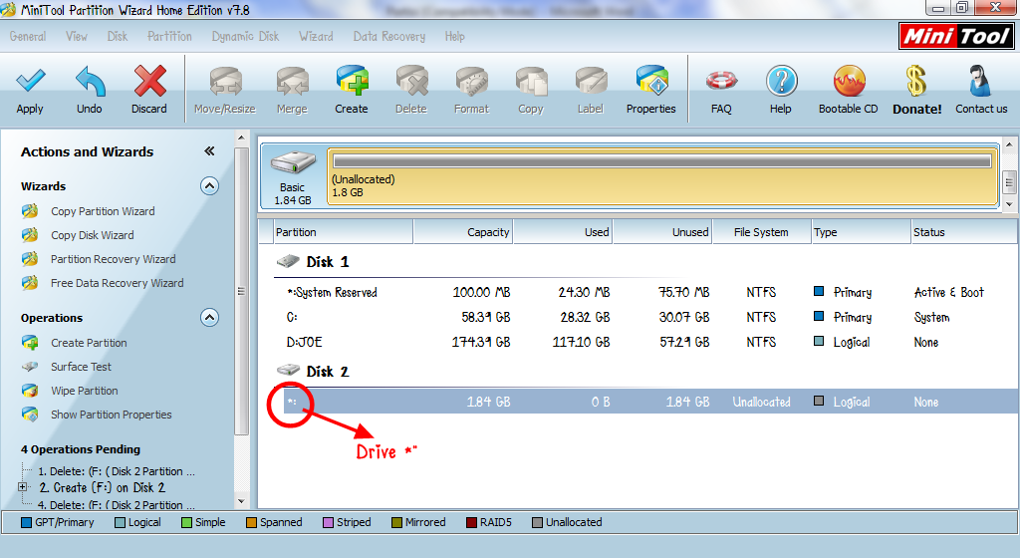
Task: Select the Copy partition tool
Action: coord(531,91)
